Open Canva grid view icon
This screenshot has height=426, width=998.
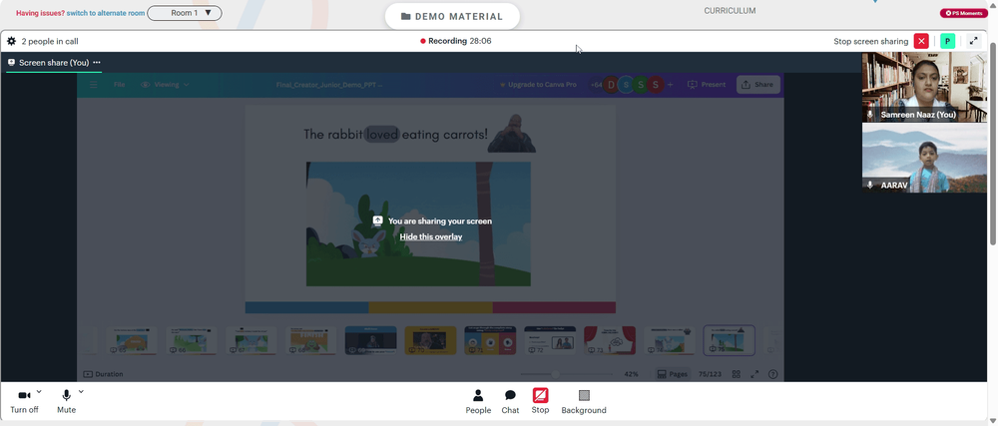[737, 374]
